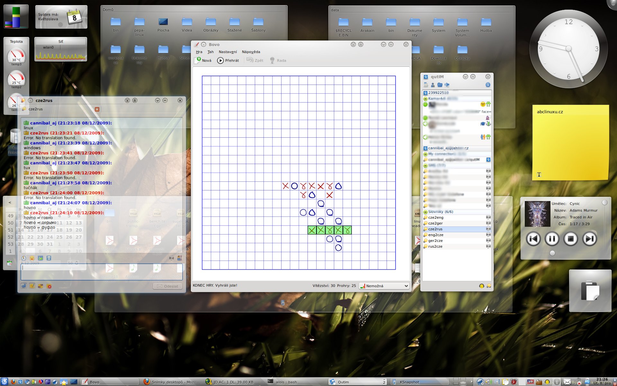Switch to the KSnapshot taskbar entry
The height and width of the screenshot is (386, 617).
click(x=420, y=382)
